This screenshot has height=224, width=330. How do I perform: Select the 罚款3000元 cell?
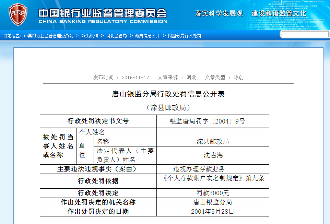[213, 193]
